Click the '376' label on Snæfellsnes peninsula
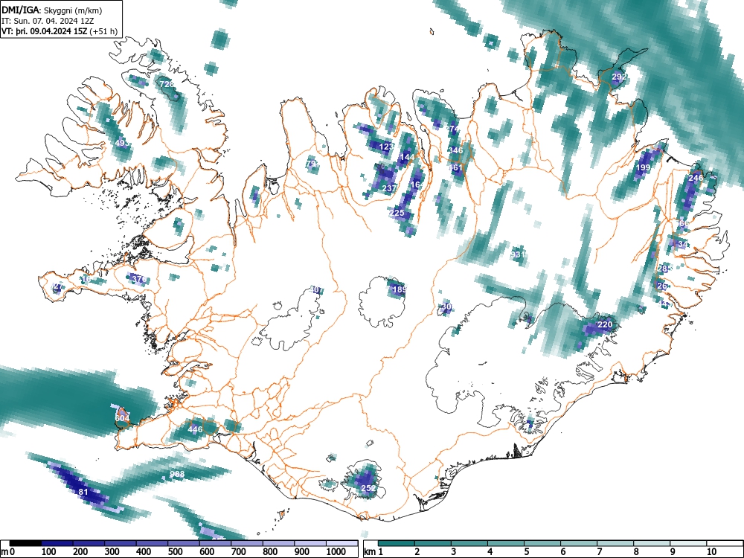 tap(138, 279)
